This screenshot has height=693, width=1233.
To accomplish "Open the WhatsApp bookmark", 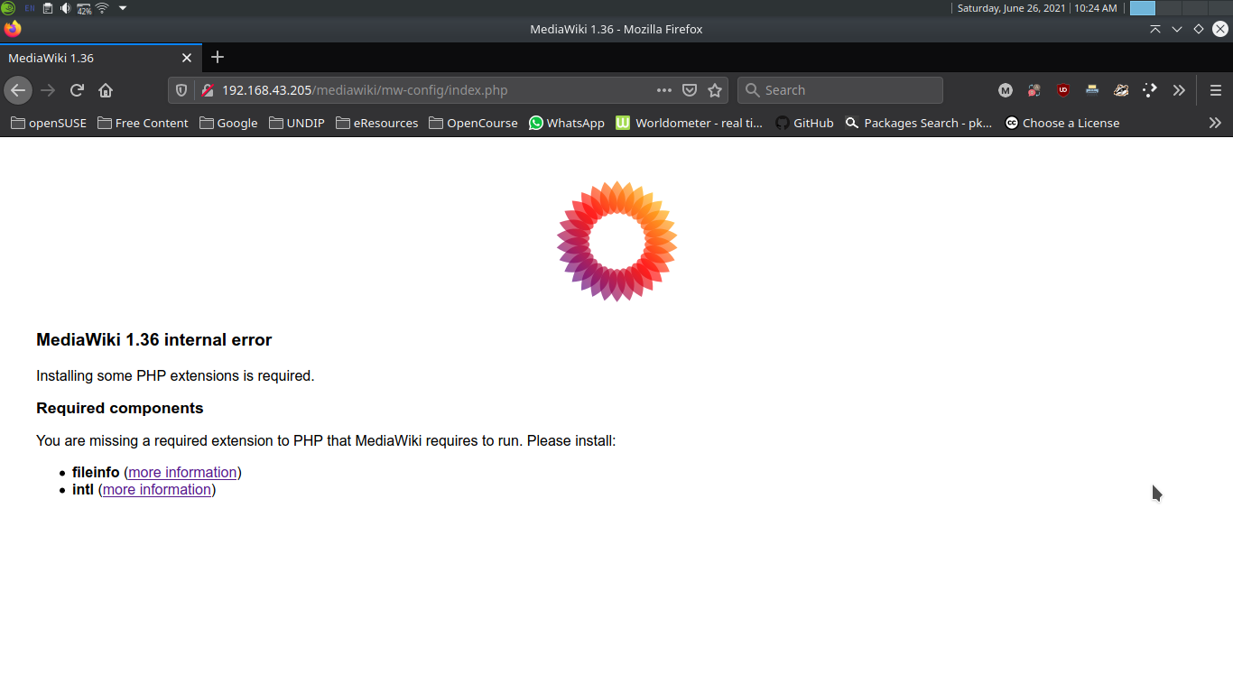I will [567, 123].
